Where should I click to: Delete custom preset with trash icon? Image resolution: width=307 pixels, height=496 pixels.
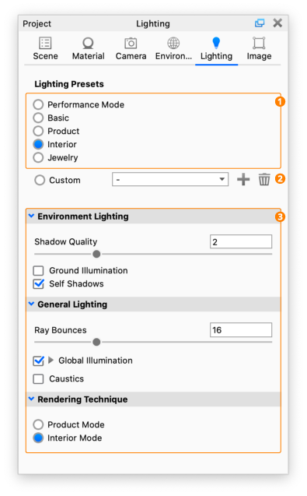[x=264, y=179]
